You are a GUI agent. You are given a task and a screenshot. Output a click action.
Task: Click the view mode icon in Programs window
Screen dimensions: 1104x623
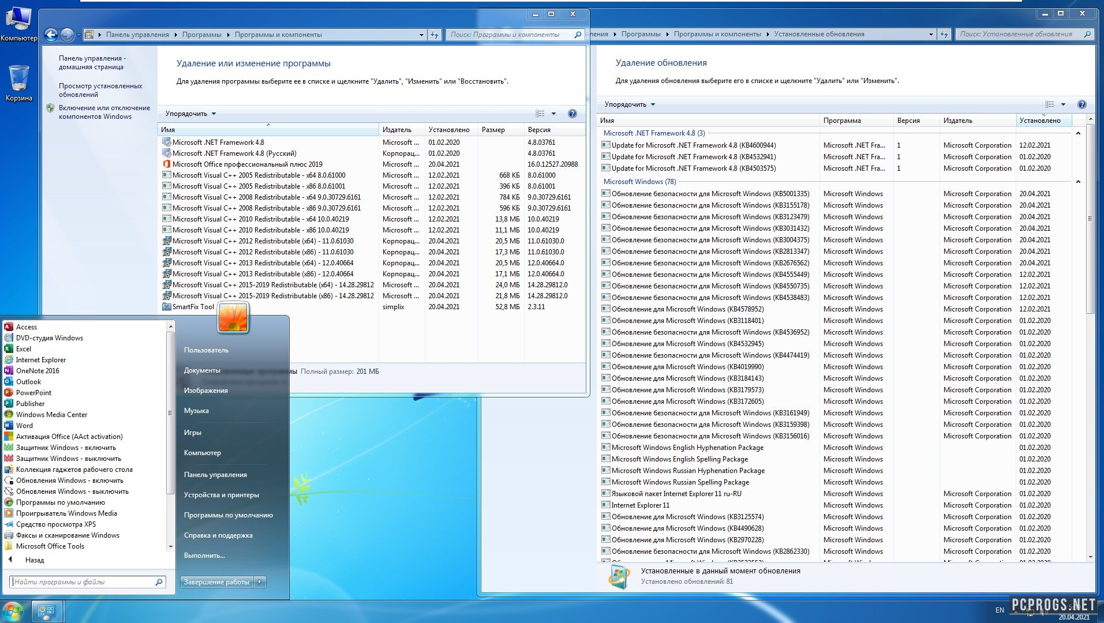540,114
